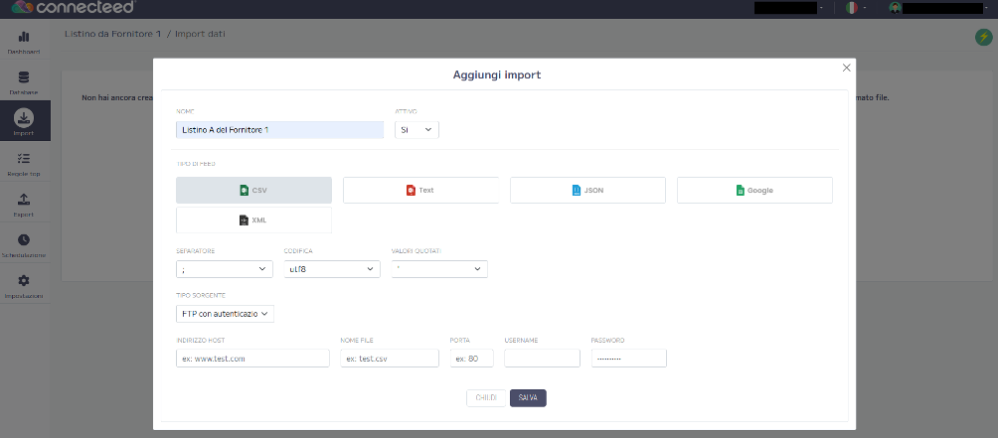Click the Indirizzo host input field
This screenshot has width=998, height=438.
252,359
